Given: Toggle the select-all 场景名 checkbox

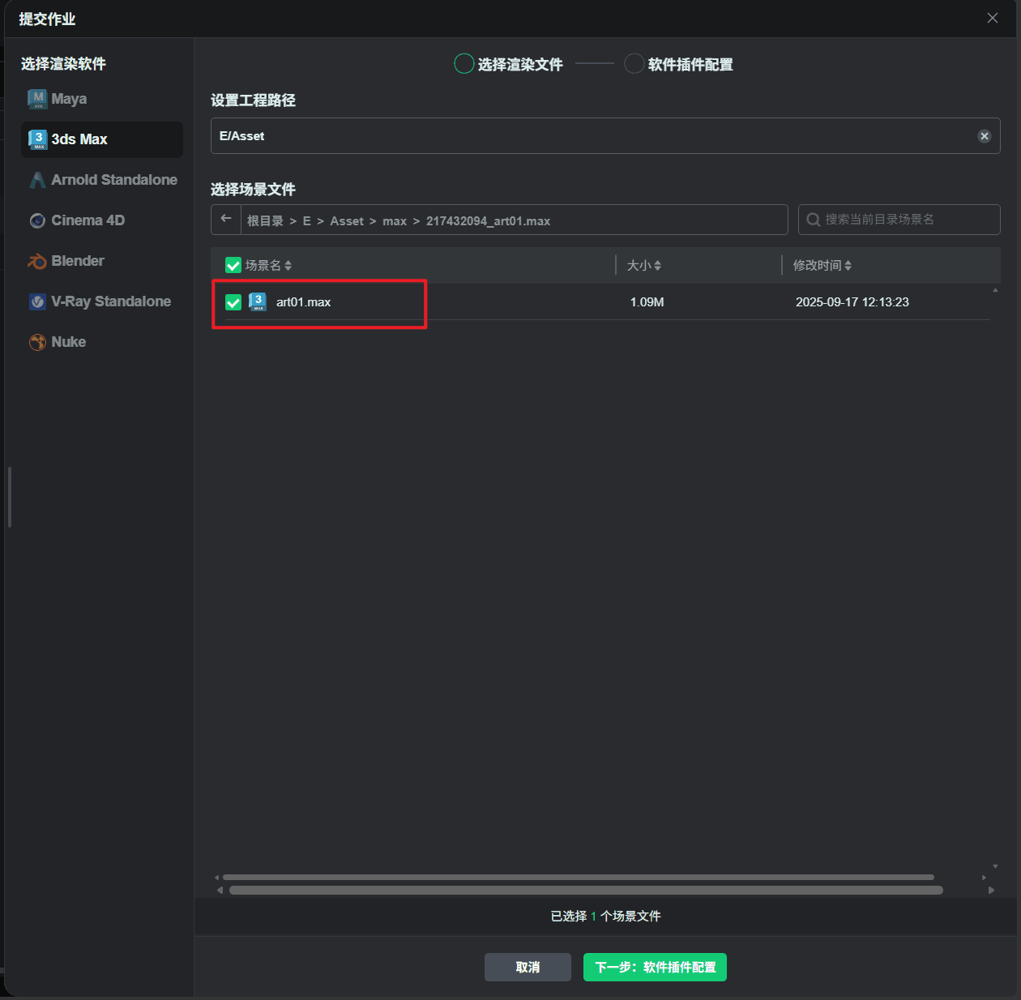Looking at the screenshot, I should pos(233,266).
